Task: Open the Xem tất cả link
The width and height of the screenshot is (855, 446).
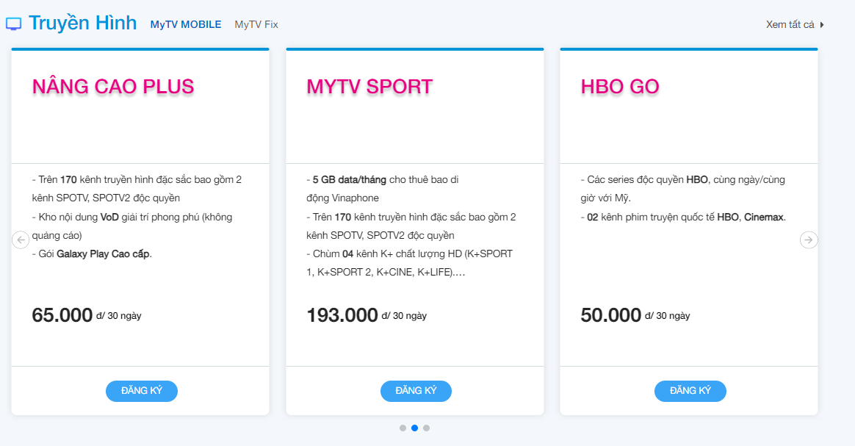Action: click(x=790, y=24)
